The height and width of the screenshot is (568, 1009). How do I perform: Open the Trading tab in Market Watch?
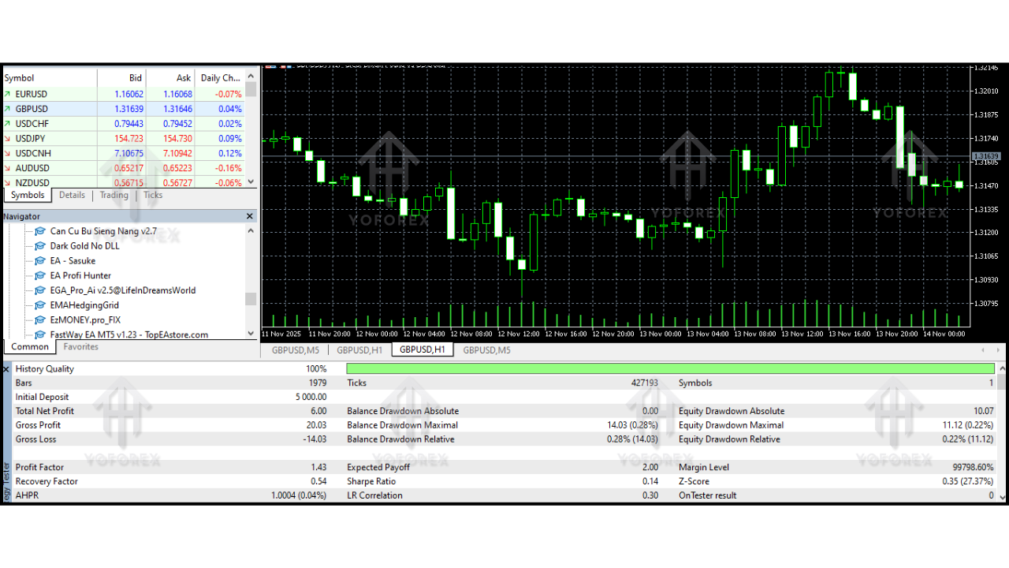[114, 195]
